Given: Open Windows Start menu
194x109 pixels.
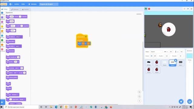Looking at the screenshot, I should [x=2, y=107].
